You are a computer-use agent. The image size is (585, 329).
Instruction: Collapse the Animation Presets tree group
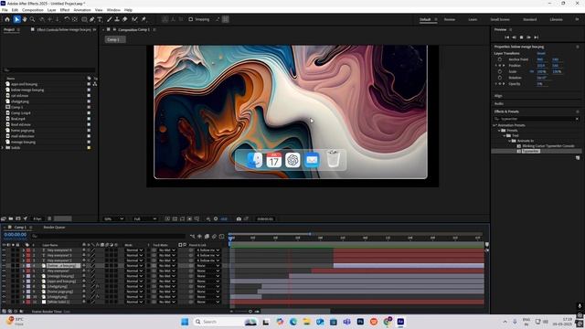[495, 125]
